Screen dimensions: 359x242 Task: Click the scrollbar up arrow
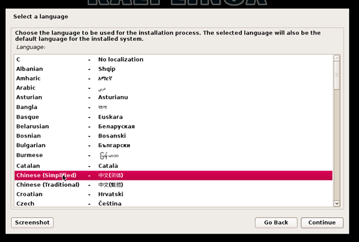pyautogui.click(x=337, y=58)
